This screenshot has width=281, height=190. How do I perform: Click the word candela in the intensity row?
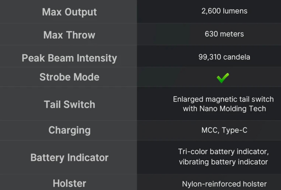pyautogui.click(x=237, y=57)
